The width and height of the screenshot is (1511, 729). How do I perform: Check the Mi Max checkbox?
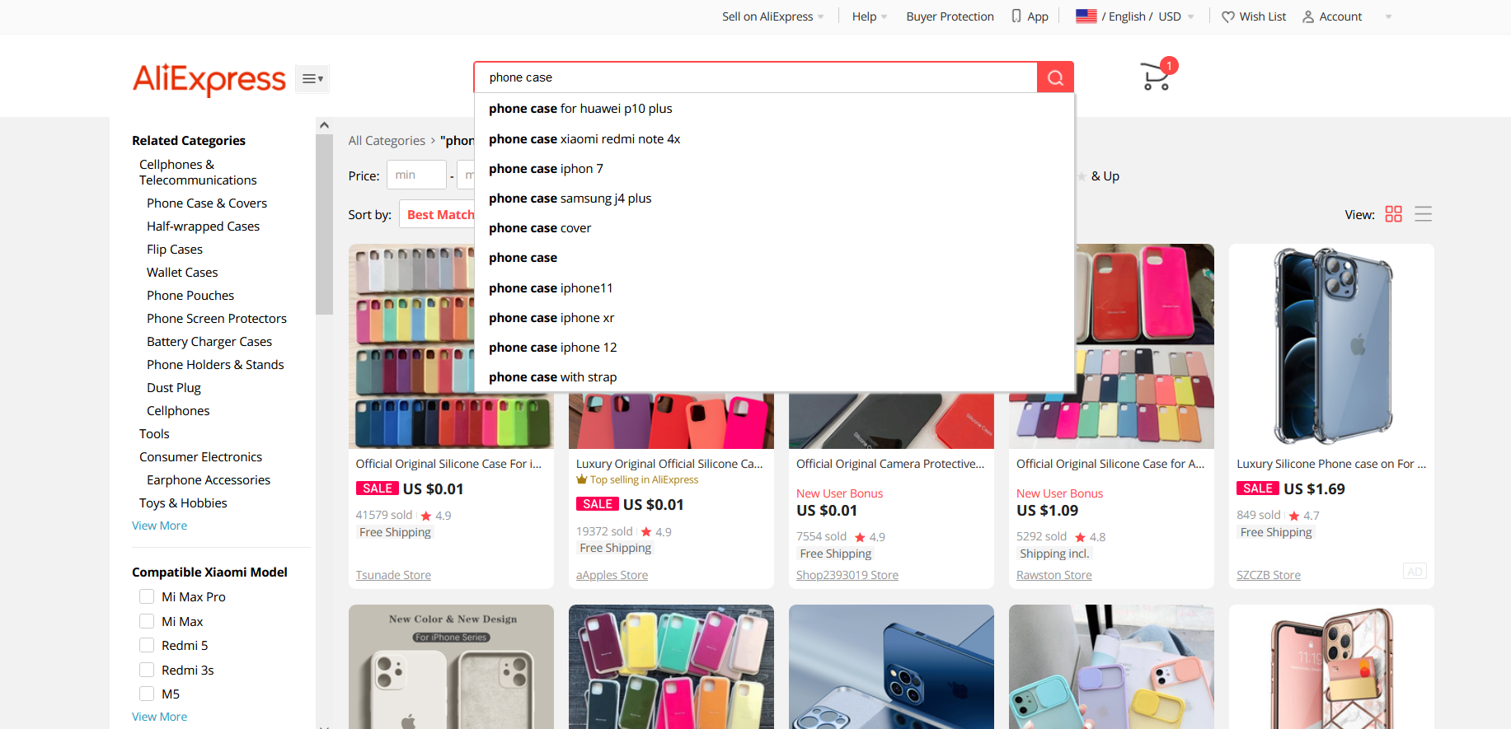(x=147, y=621)
